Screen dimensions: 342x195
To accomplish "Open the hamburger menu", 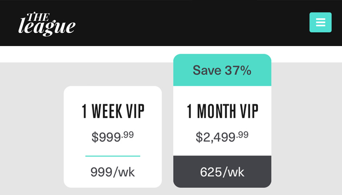I will click(320, 22).
